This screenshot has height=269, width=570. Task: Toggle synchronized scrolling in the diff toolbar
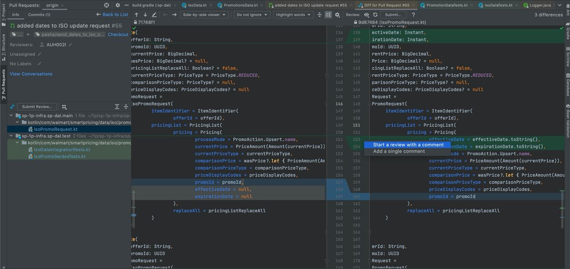[x=328, y=15]
